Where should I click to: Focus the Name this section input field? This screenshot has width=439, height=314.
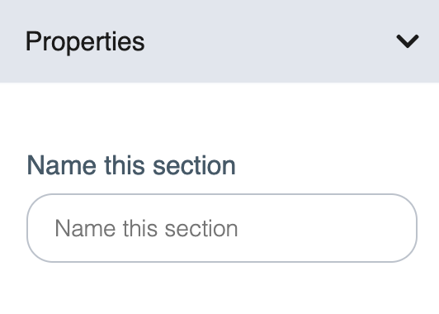222,228
